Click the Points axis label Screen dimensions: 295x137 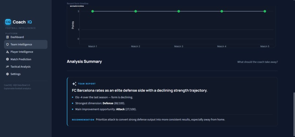(73, 25)
